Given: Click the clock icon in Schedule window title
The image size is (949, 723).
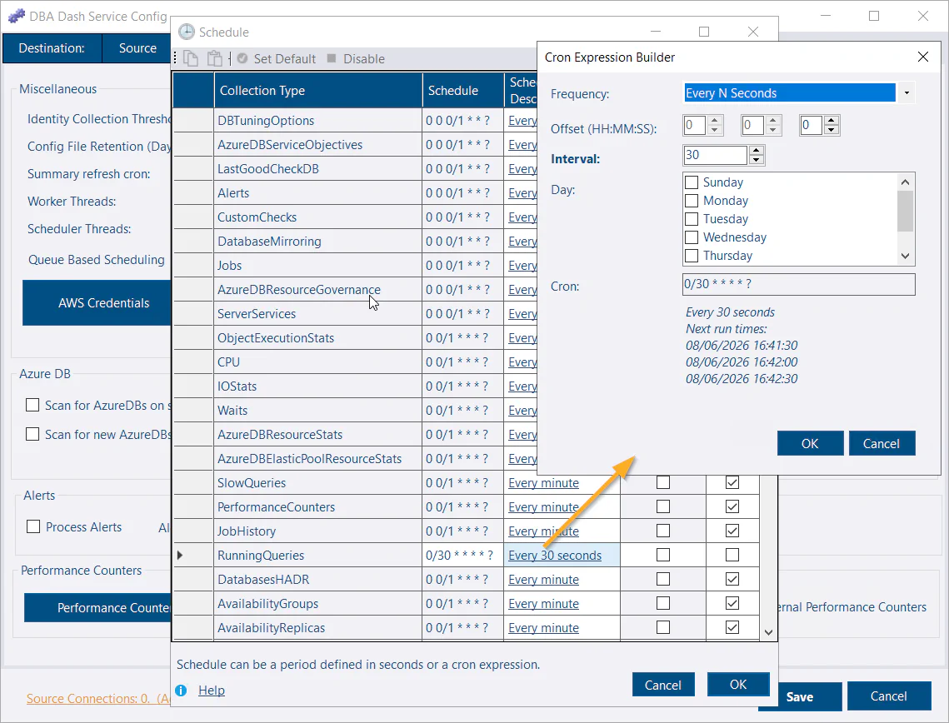Looking at the screenshot, I should 187,32.
